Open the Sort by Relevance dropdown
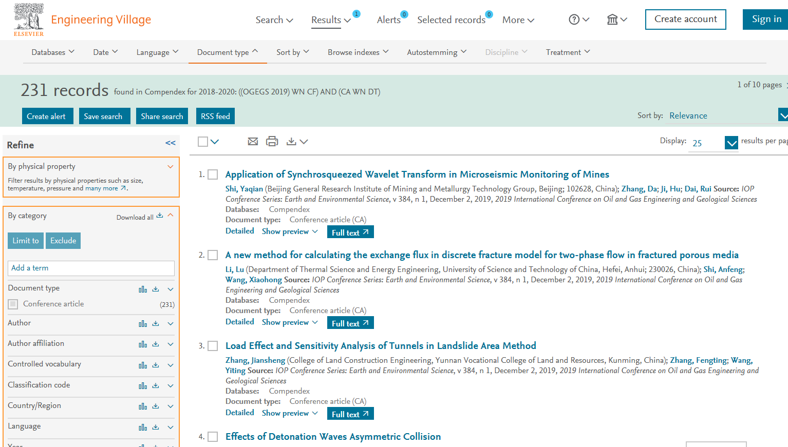Image resolution: width=788 pixels, height=447 pixels. click(x=728, y=116)
